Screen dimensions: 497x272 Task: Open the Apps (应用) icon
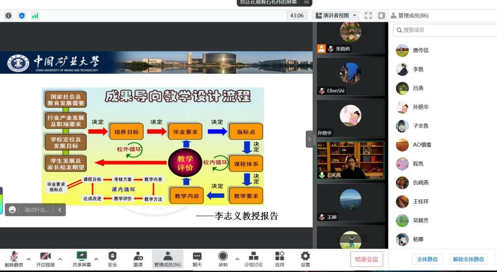click(280, 259)
